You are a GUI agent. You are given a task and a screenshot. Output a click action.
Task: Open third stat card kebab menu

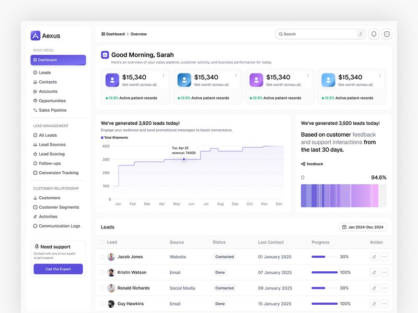[x=308, y=76]
